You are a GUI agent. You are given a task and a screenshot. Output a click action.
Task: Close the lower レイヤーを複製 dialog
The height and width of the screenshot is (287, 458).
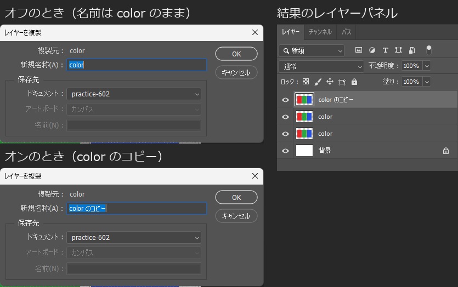pyautogui.click(x=255, y=176)
